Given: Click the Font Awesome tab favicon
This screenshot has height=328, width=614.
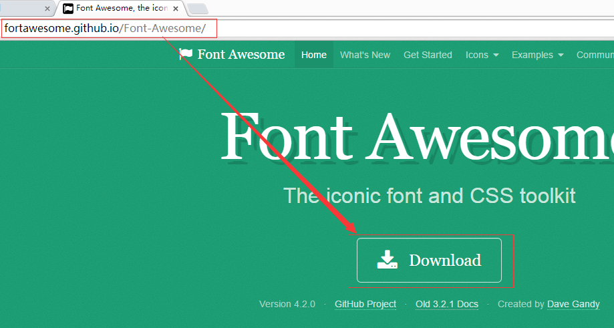Looking at the screenshot, I should tap(68, 8).
